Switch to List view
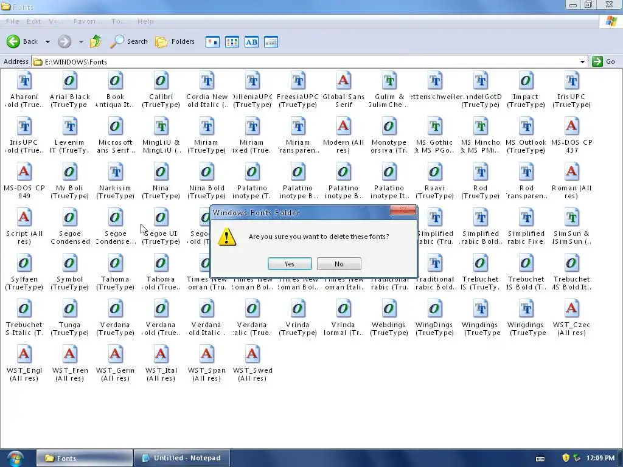 [232, 42]
